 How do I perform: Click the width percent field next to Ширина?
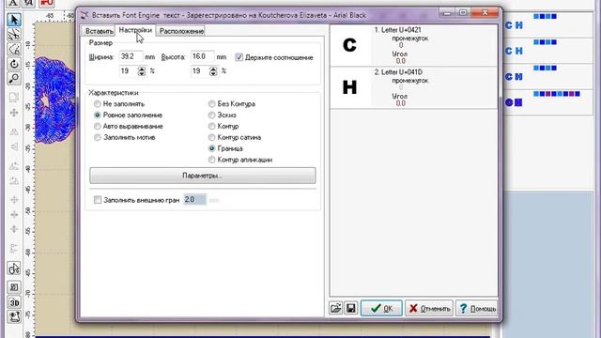[x=129, y=71]
